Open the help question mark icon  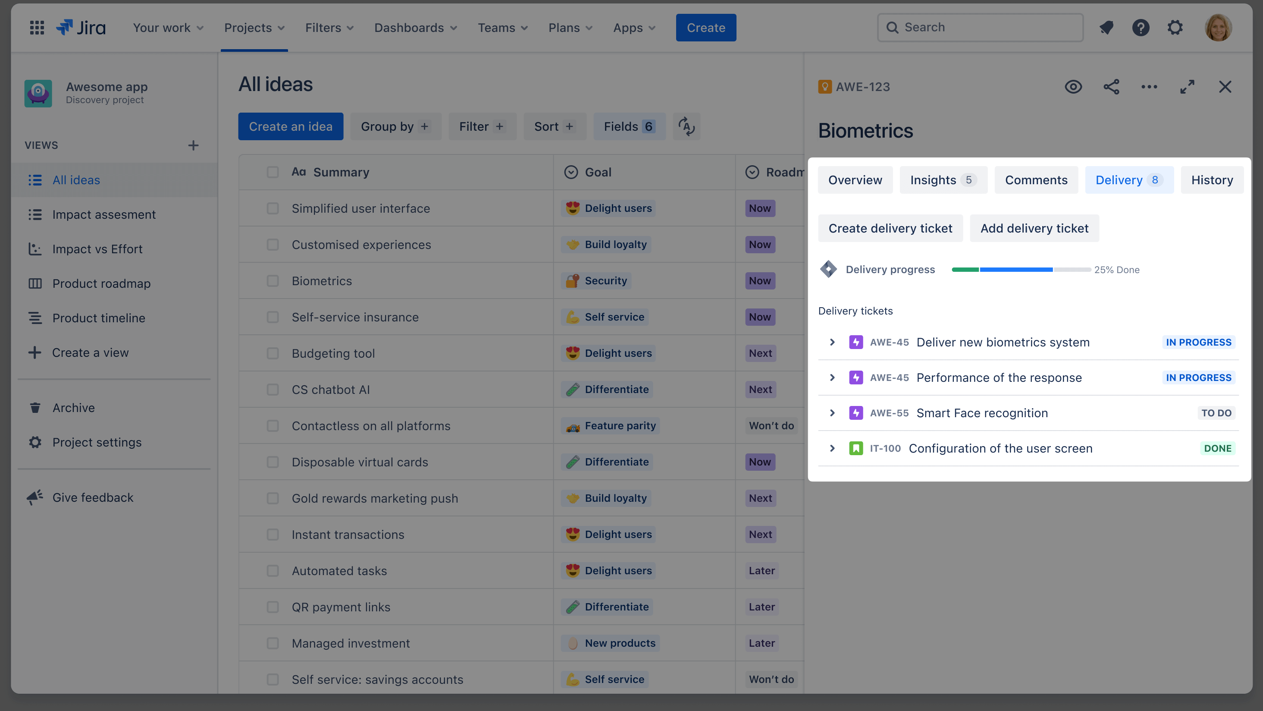[x=1141, y=28]
